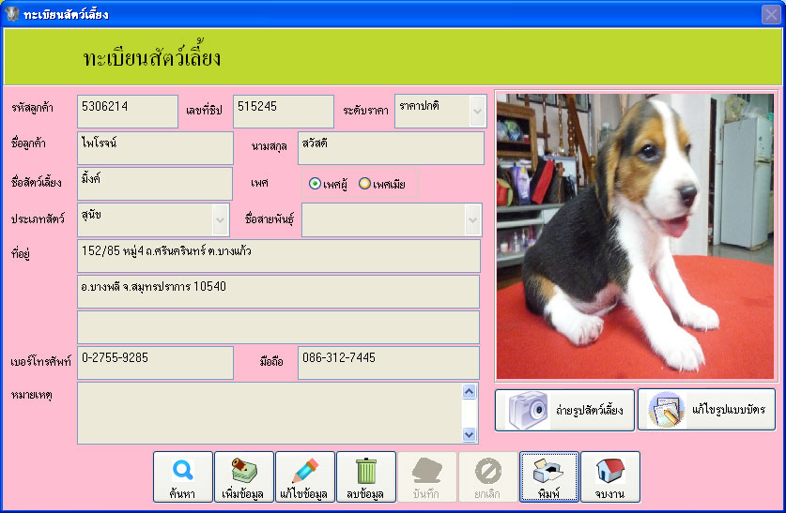Expand the ระดับราคา price level dropdown
Viewport: 786px width, 513px height.
coord(478,111)
